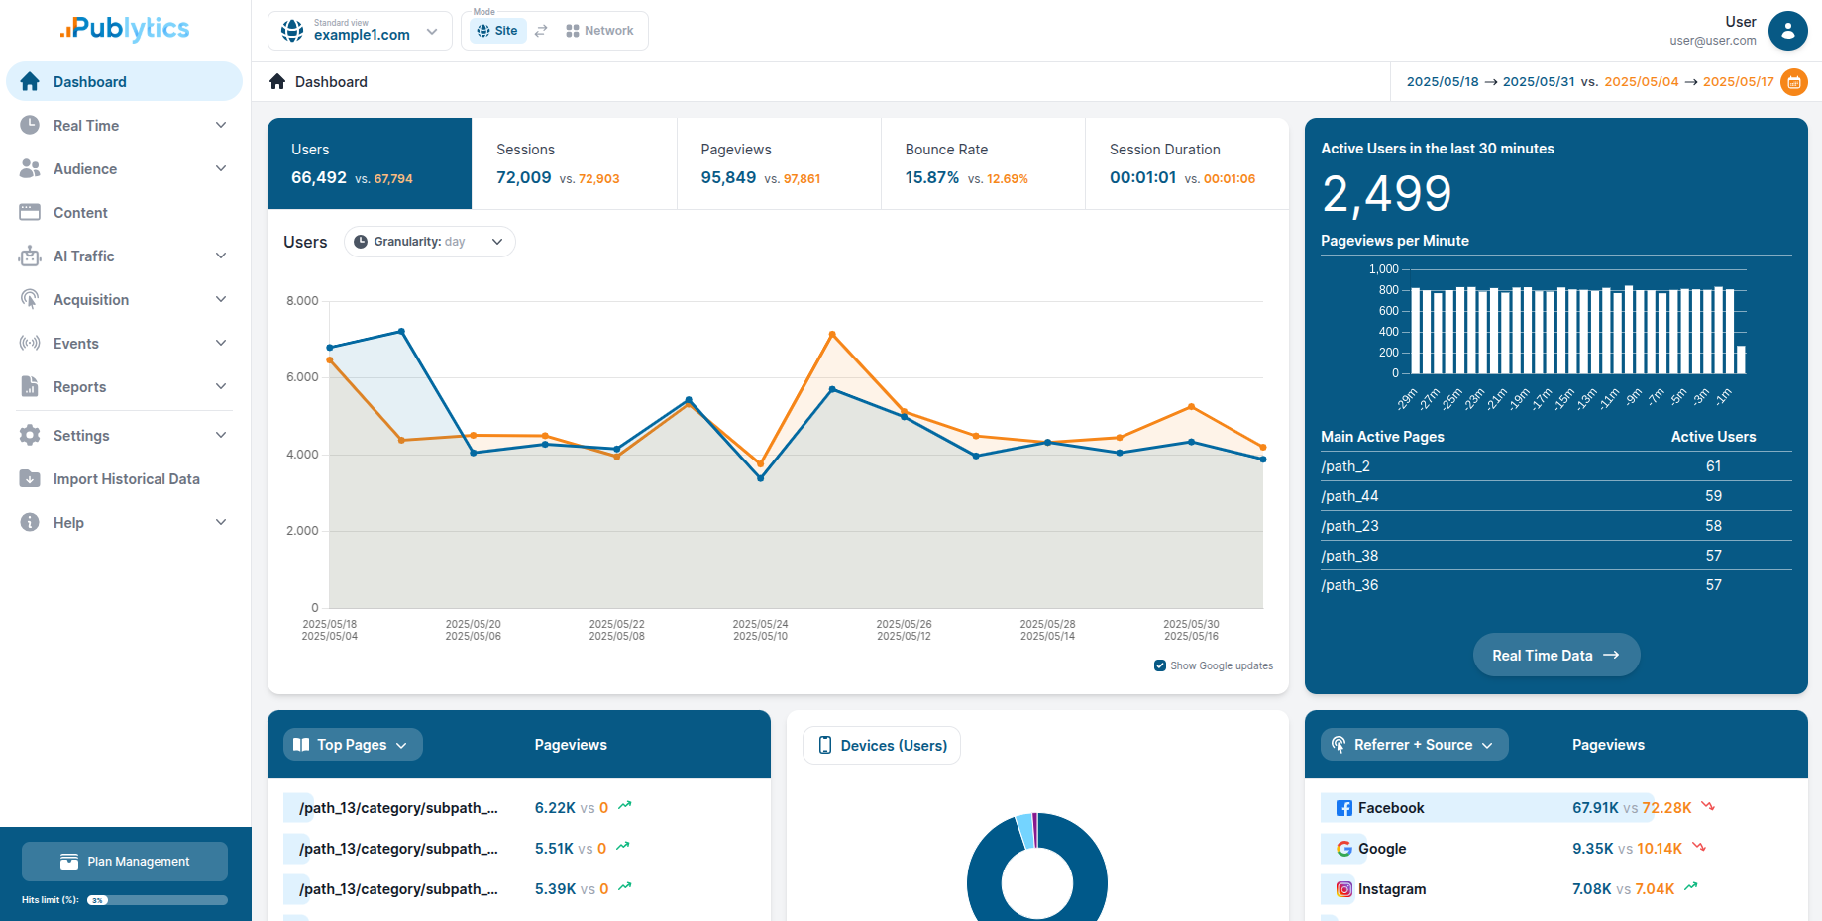The width and height of the screenshot is (1822, 921).
Task: Toggle the Show Google updates checkbox
Action: (x=1159, y=665)
